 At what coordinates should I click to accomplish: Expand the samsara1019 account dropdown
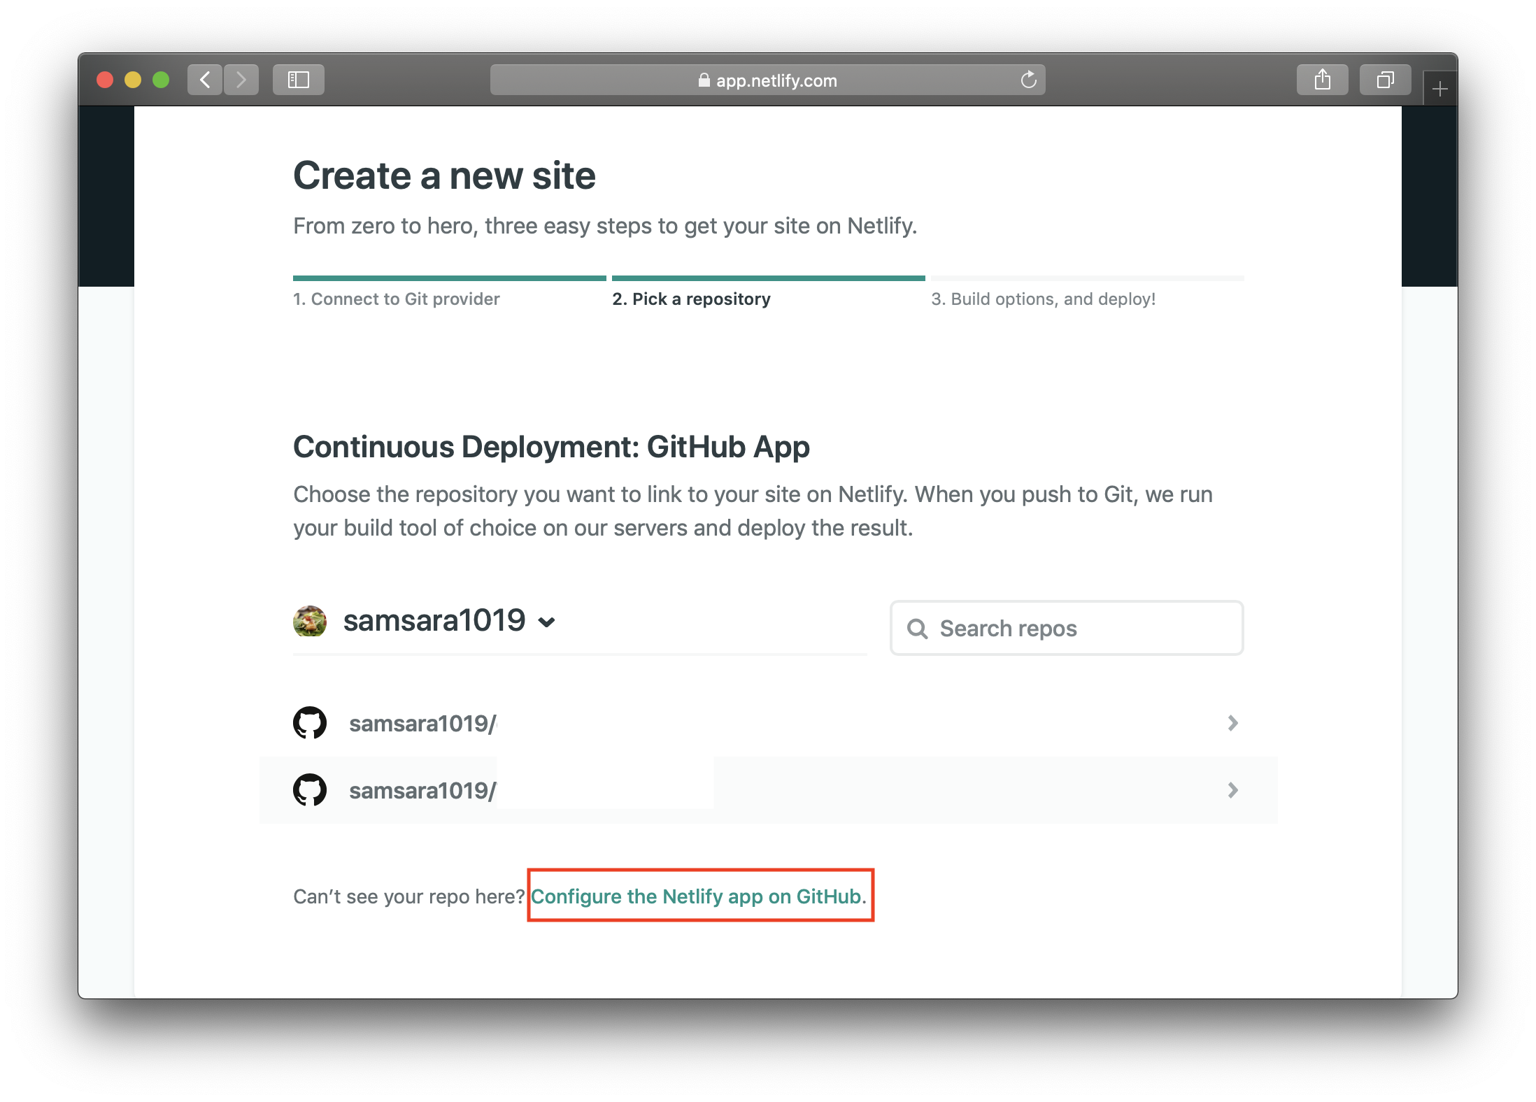(547, 622)
